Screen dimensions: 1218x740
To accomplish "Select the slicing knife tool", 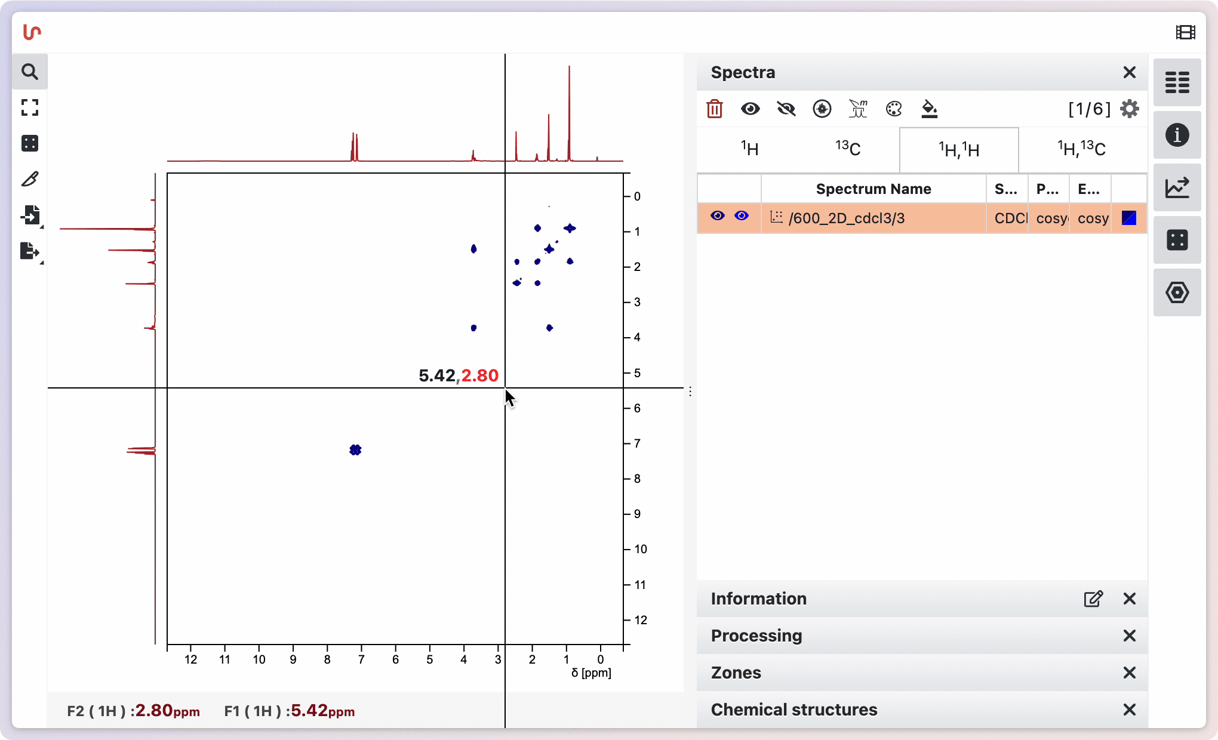I will (x=30, y=179).
